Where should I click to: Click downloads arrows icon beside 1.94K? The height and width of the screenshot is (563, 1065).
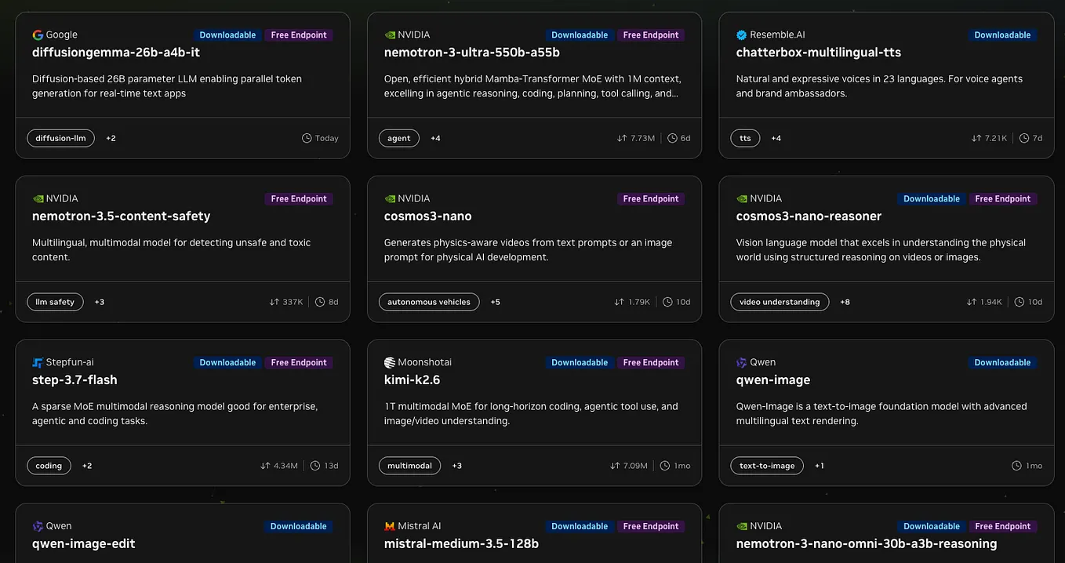click(x=972, y=302)
